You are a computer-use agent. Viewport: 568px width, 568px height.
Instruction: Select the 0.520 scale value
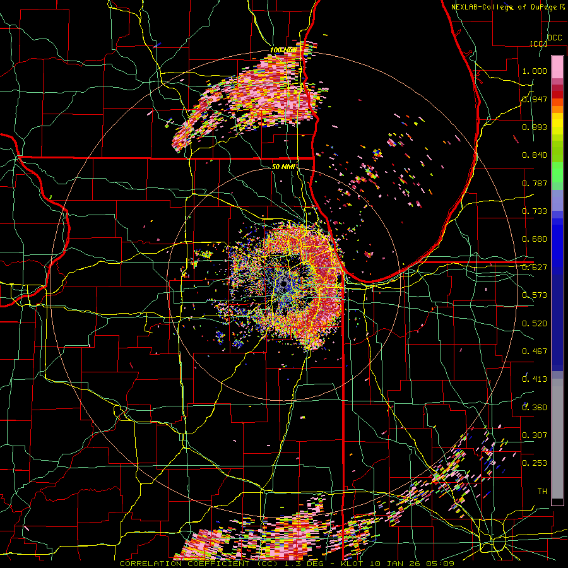535,324
